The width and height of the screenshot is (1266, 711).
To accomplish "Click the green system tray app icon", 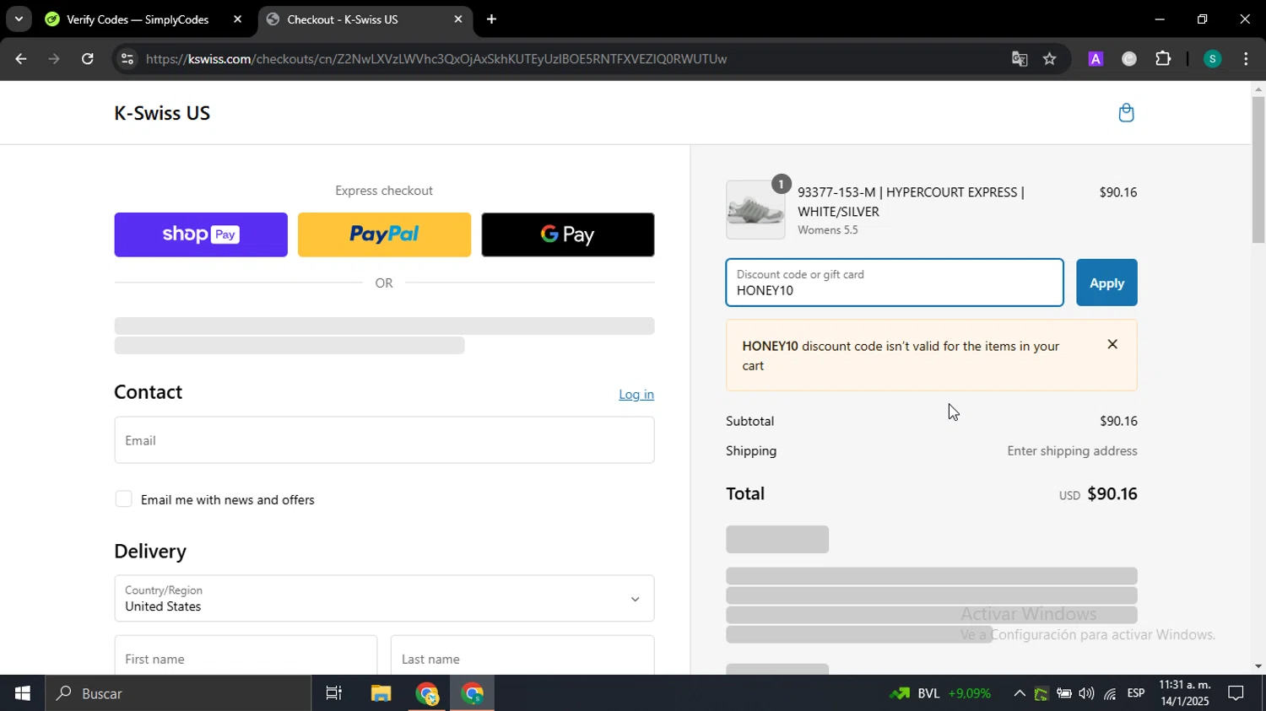I will point(1041,693).
